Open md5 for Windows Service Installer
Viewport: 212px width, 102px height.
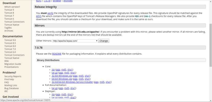tap(102, 82)
